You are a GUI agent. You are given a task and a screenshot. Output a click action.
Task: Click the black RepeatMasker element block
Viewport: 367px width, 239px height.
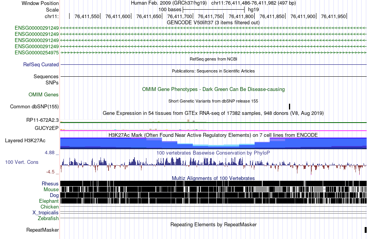click(x=365, y=230)
